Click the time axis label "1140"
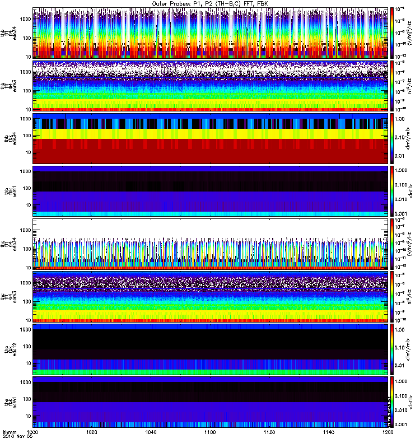The height and width of the screenshot is (448, 420). pos(329,432)
